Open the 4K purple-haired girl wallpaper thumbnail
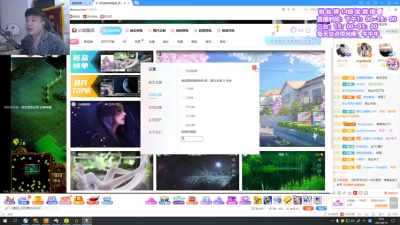Screen dimensions: 400x225 click(105, 124)
